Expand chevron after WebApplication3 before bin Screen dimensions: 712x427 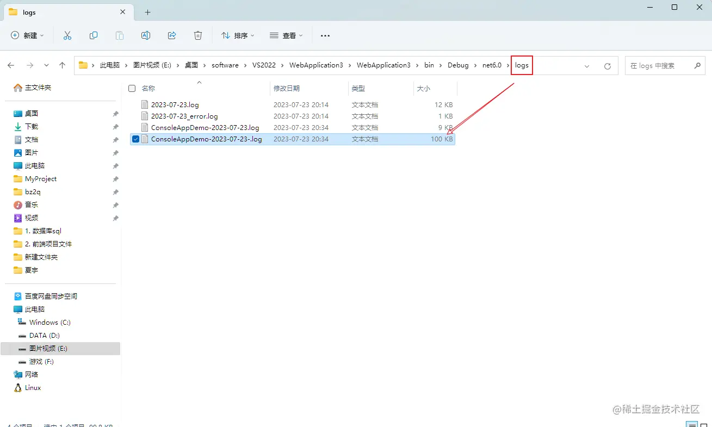(418, 65)
